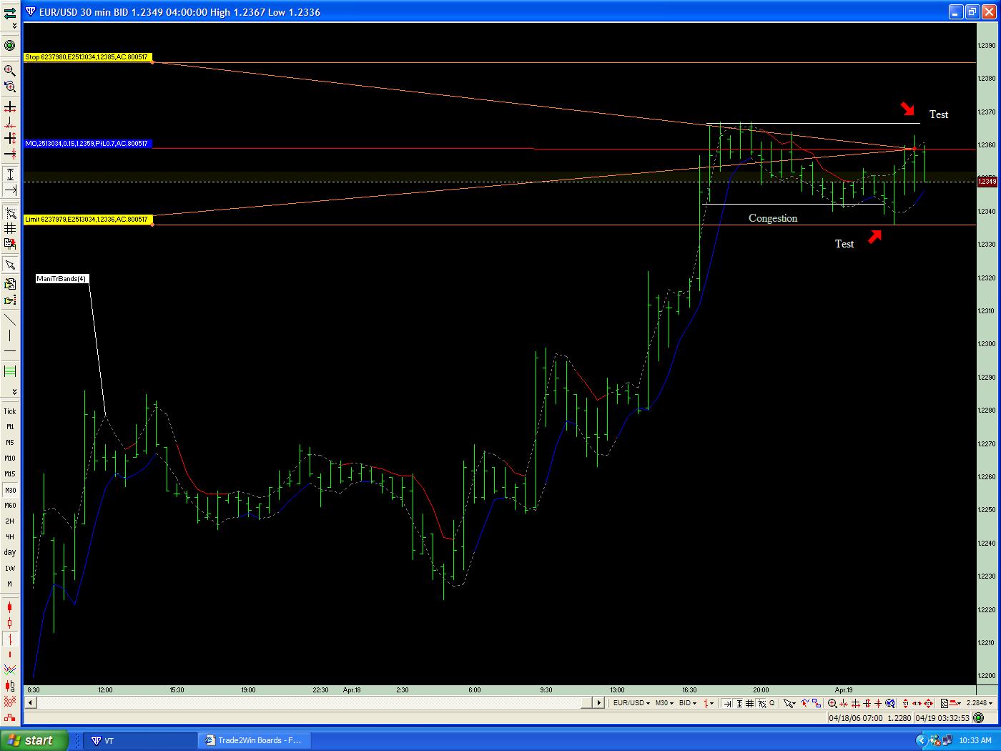1001x751 pixels.
Task: Switch to the Trade2Win Boards taskbar window
Action: [x=254, y=740]
